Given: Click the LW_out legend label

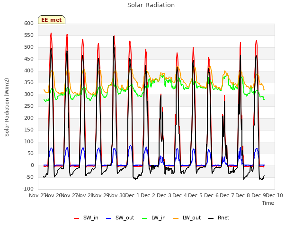Looking at the screenshot, I should click(192, 218).
